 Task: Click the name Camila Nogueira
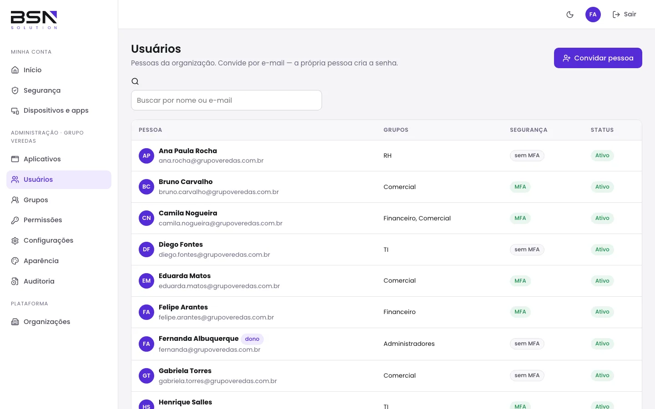[x=188, y=213]
